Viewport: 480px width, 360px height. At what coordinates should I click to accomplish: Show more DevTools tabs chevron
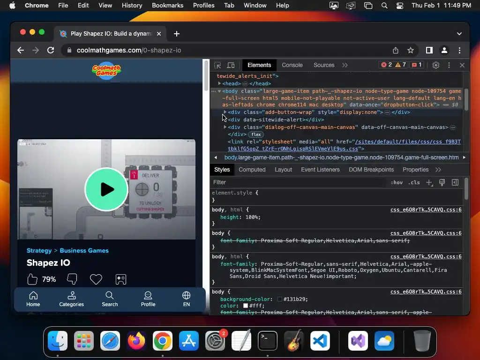(x=345, y=65)
